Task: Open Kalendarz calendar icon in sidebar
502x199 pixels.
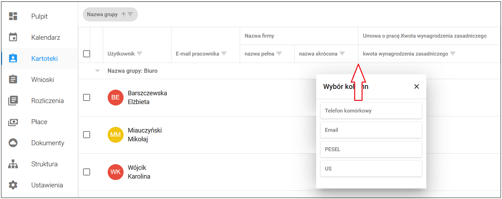Action: coord(13,37)
